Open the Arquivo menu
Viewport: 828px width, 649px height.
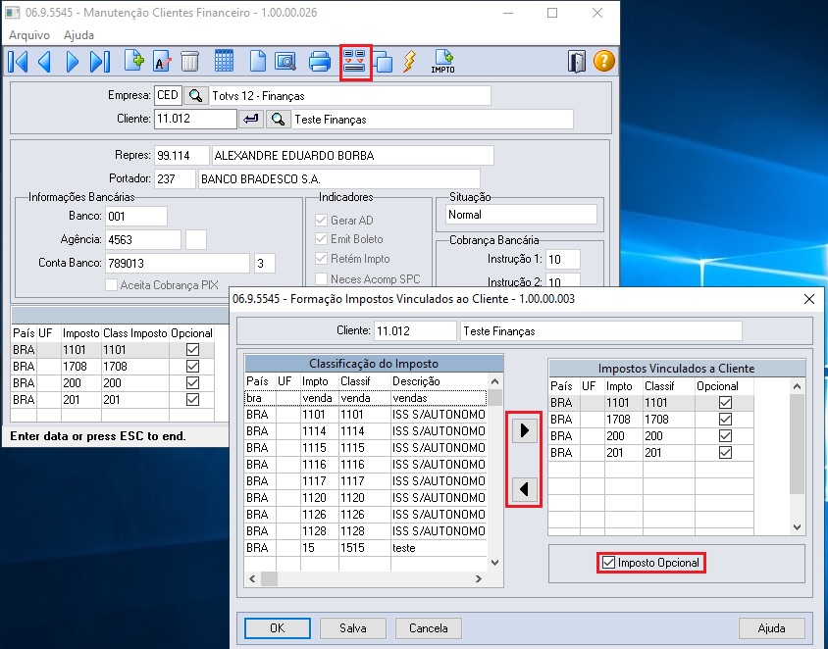(x=29, y=35)
